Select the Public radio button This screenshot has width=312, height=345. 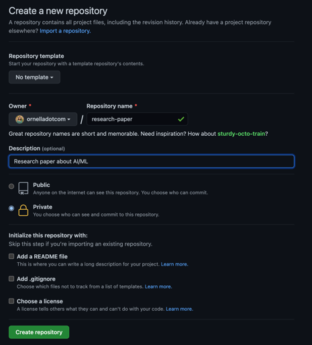pyautogui.click(x=11, y=186)
